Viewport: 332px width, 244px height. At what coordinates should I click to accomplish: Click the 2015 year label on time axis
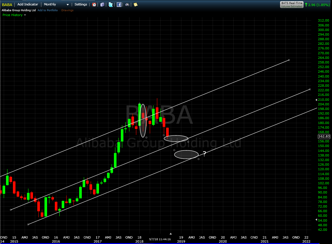tap(14, 241)
